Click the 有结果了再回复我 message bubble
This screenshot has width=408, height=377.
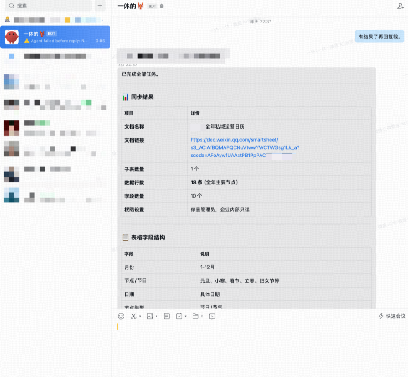[x=380, y=37]
